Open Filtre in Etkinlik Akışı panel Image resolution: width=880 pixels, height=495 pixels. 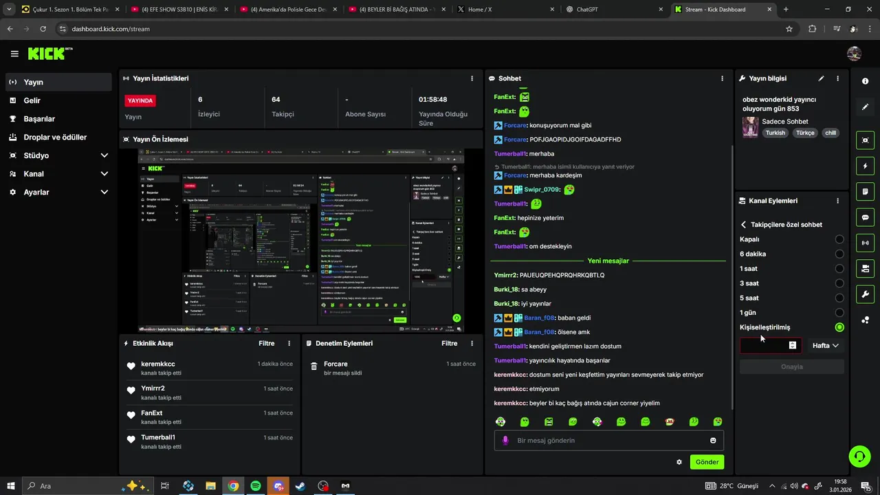pyautogui.click(x=267, y=343)
